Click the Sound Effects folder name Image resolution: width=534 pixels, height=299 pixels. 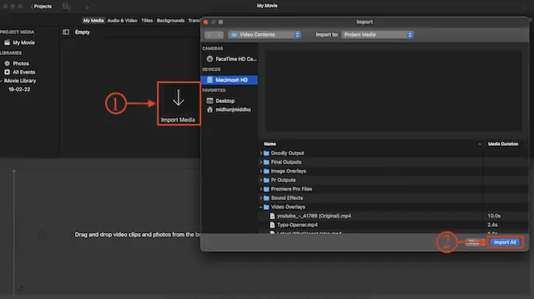point(287,198)
